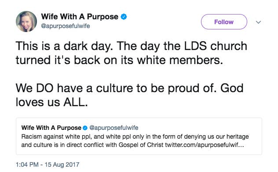Viewport: 278px width, 172px height.
Task: Click the word "God" ending the third line
Action: 232,88
